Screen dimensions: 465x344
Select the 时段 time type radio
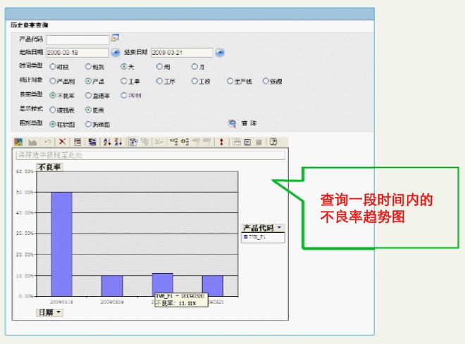pos(53,67)
